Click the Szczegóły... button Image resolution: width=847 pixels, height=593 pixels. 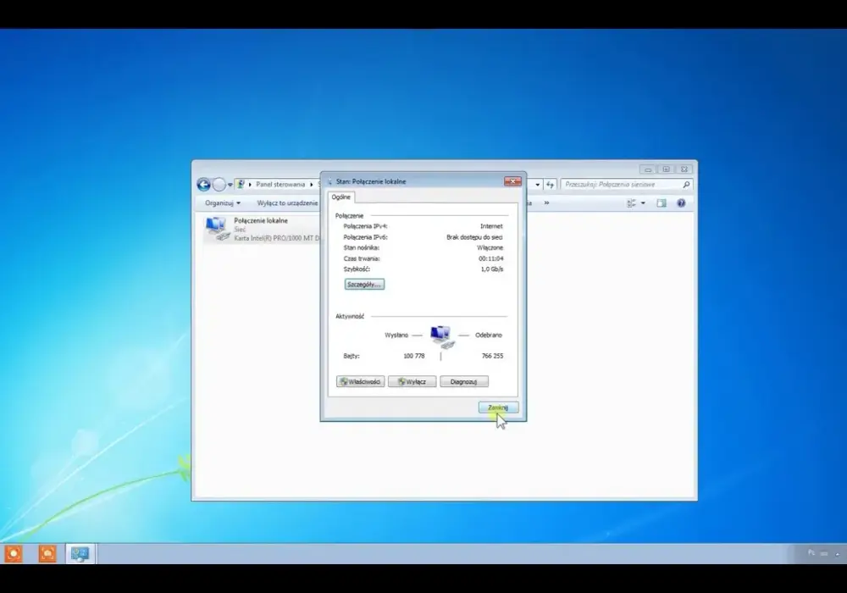tap(364, 284)
